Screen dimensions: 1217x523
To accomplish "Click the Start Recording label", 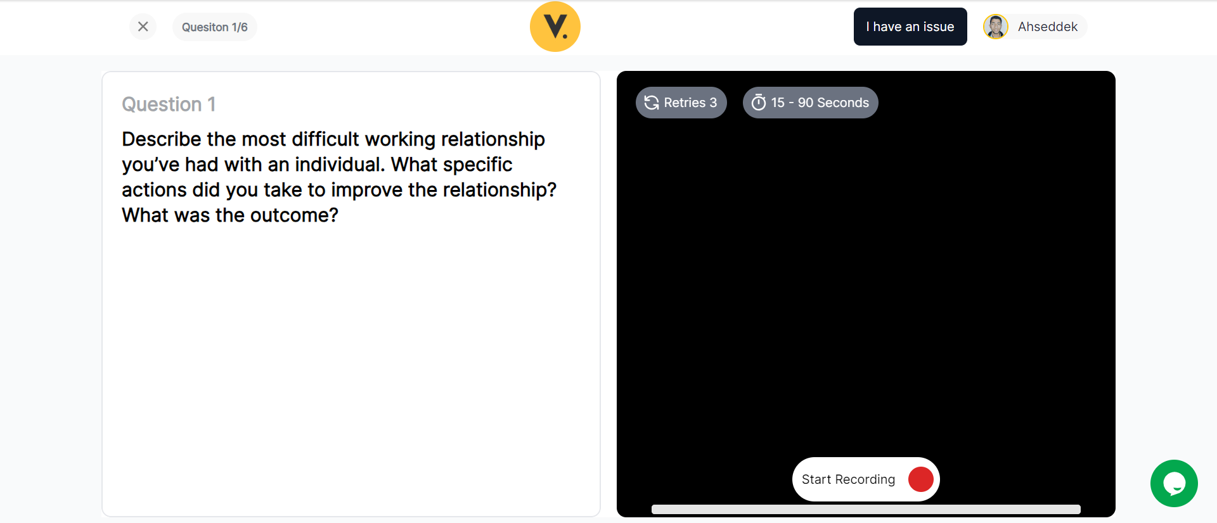I will point(848,479).
